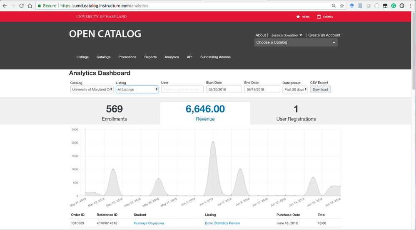Click the News star icon
Screen dimensions: 416x230
pyautogui.click(x=298, y=17)
